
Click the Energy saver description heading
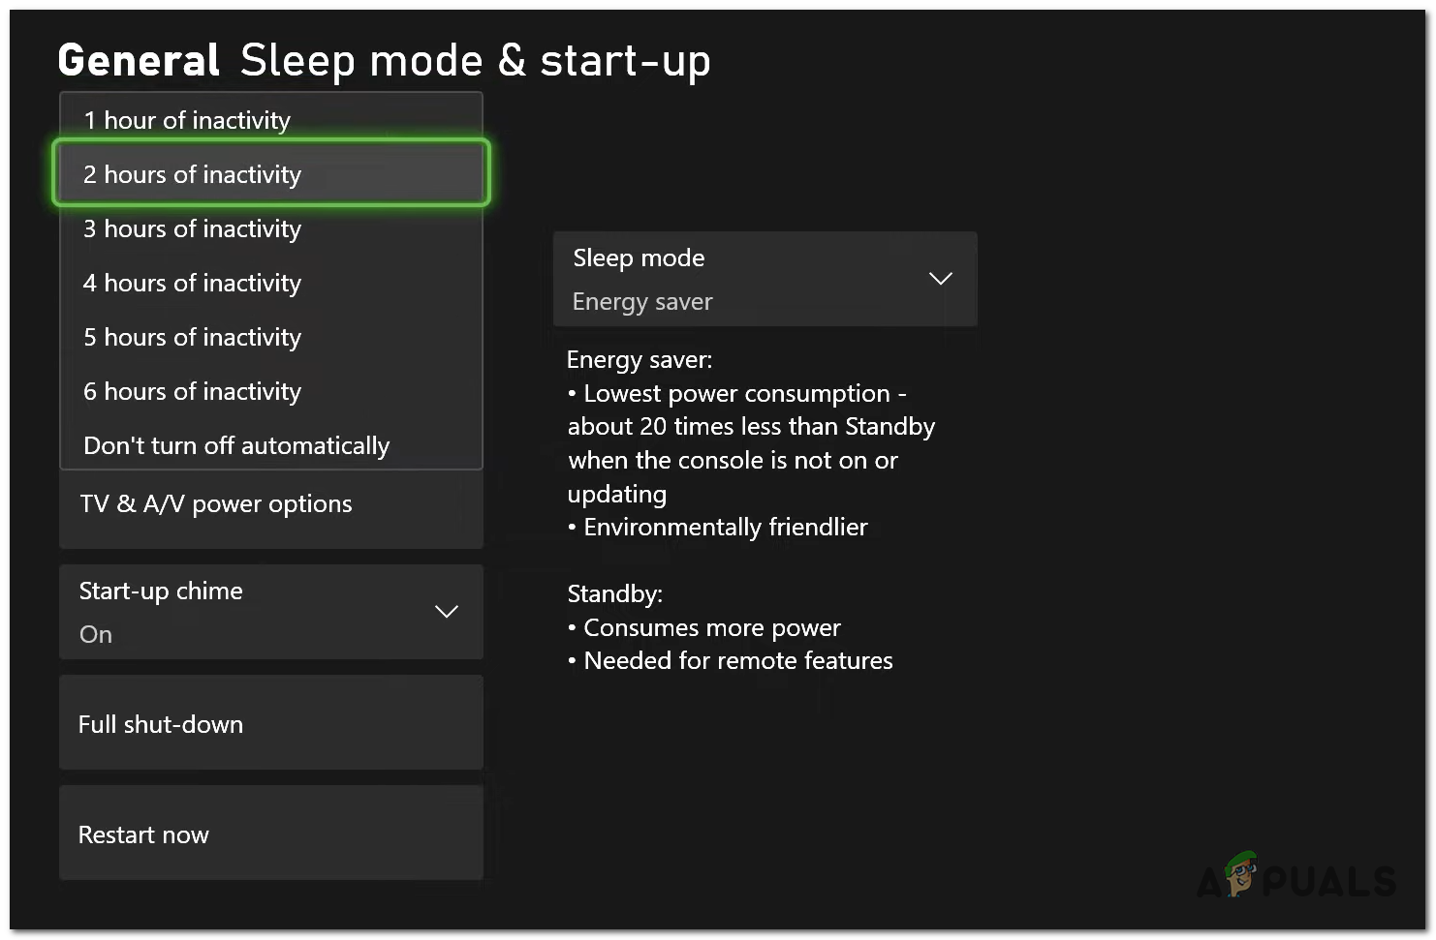point(640,360)
